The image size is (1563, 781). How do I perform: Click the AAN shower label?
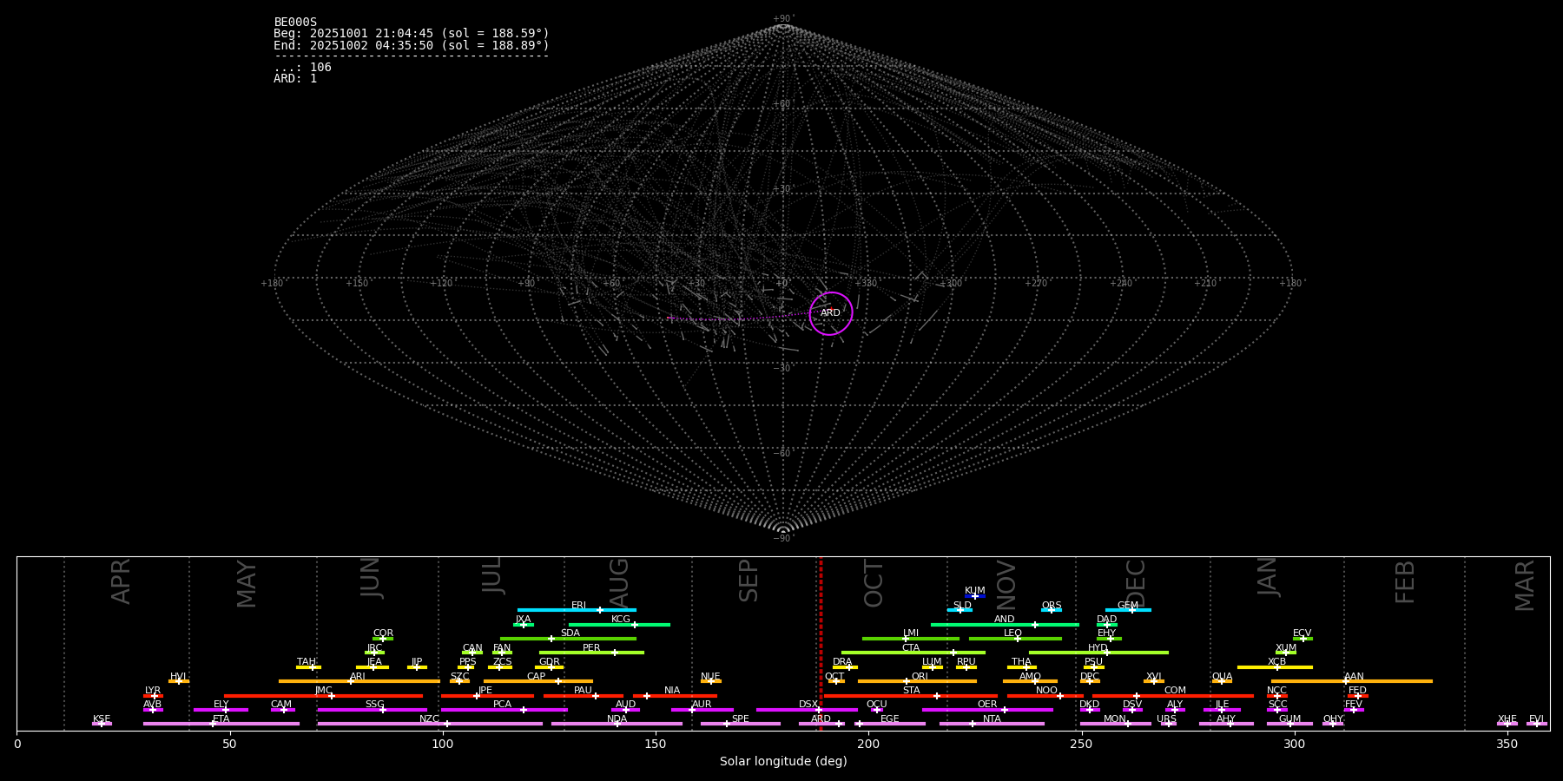[1355, 677]
